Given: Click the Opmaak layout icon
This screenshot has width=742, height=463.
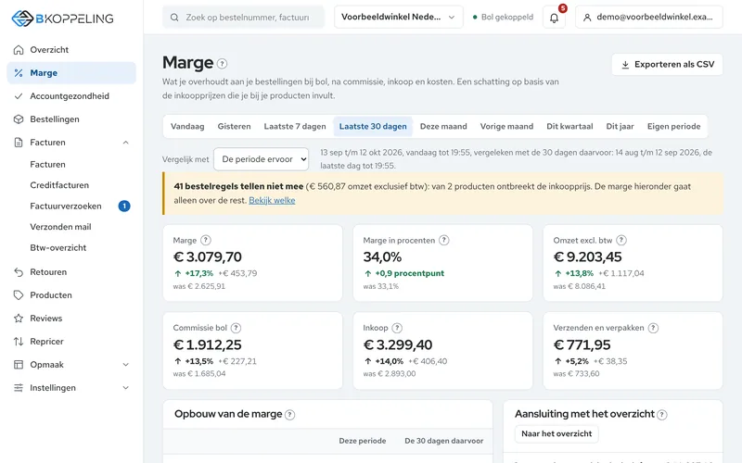Looking at the screenshot, I should coord(19,364).
